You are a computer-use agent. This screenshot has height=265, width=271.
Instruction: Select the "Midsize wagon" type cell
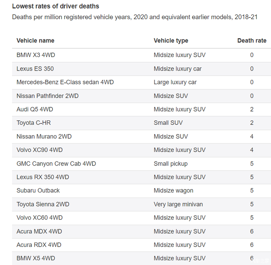pos(173,191)
